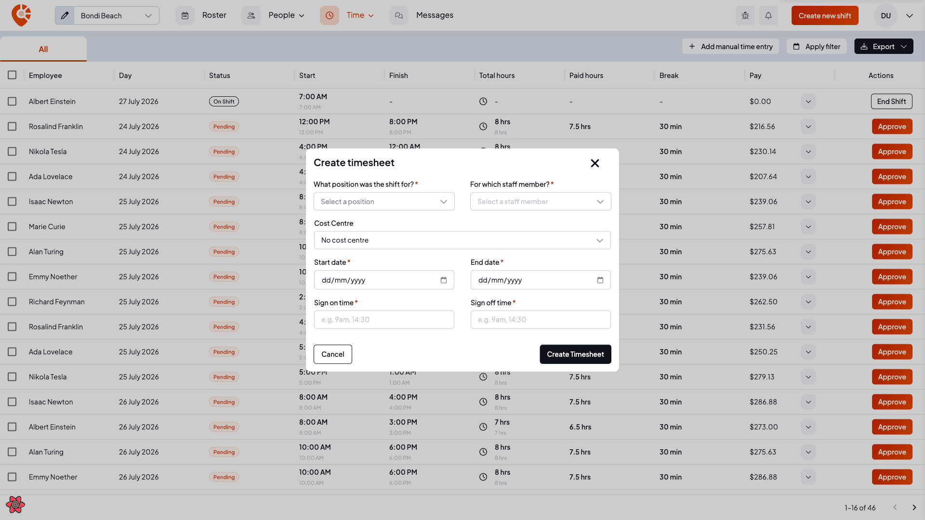Select Emmy Noether 26 July row checkbox
Viewport: 925px width, 520px height.
pos(12,477)
